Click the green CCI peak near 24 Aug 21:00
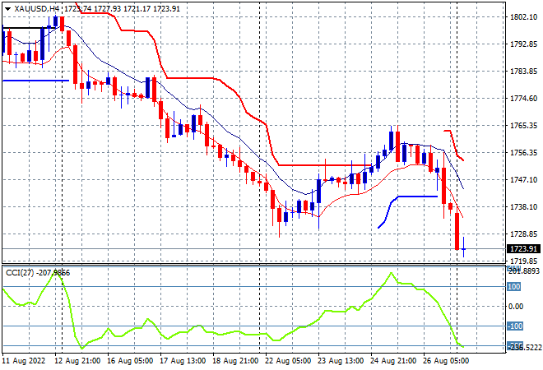 click(392, 273)
